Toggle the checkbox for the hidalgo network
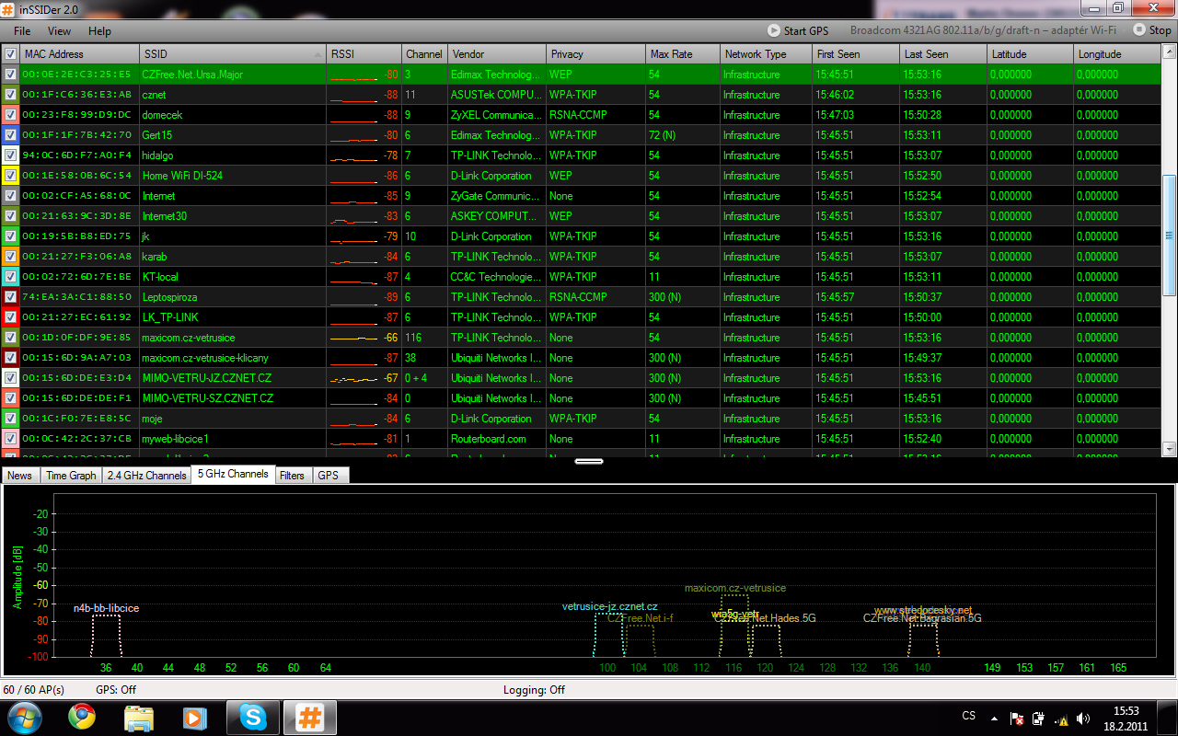1178x736 pixels. pyautogui.click(x=10, y=155)
